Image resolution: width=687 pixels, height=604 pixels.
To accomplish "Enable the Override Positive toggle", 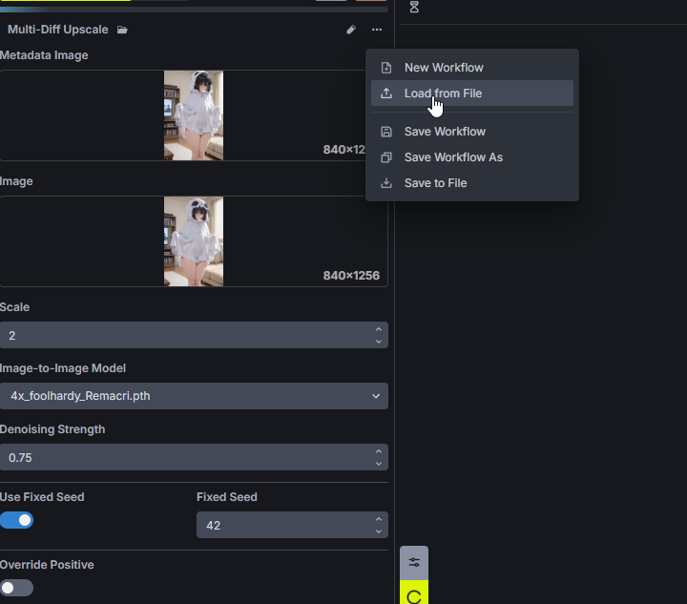I will [x=17, y=588].
